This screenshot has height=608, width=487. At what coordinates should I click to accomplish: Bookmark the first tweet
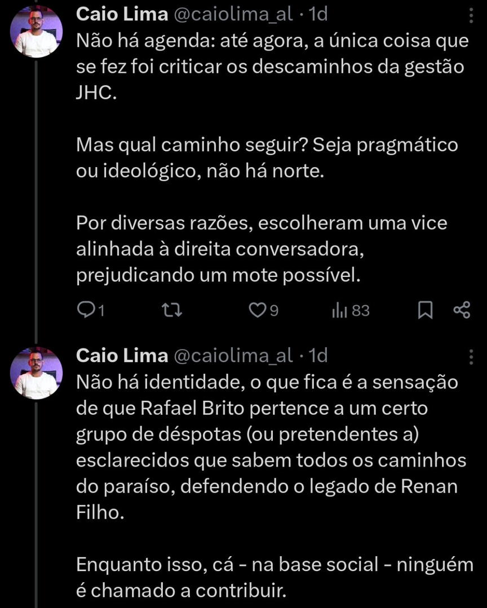pos(425,310)
